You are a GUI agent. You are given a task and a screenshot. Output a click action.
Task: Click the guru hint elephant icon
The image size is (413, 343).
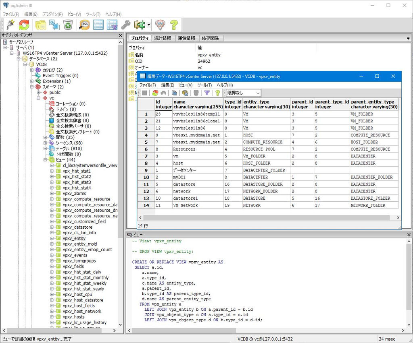(x=160, y=25)
